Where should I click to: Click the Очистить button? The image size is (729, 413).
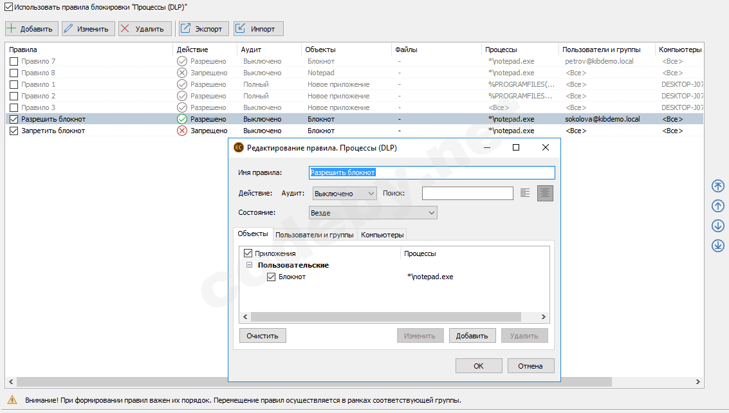[263, 336]
